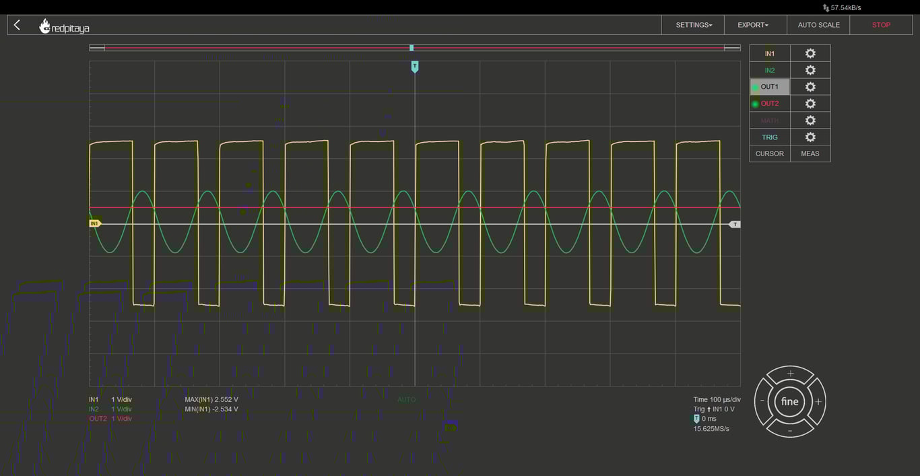Select the IN1 channel tab
The width and height of the screenshot is (920, 476).
click(x=770, y=53)
